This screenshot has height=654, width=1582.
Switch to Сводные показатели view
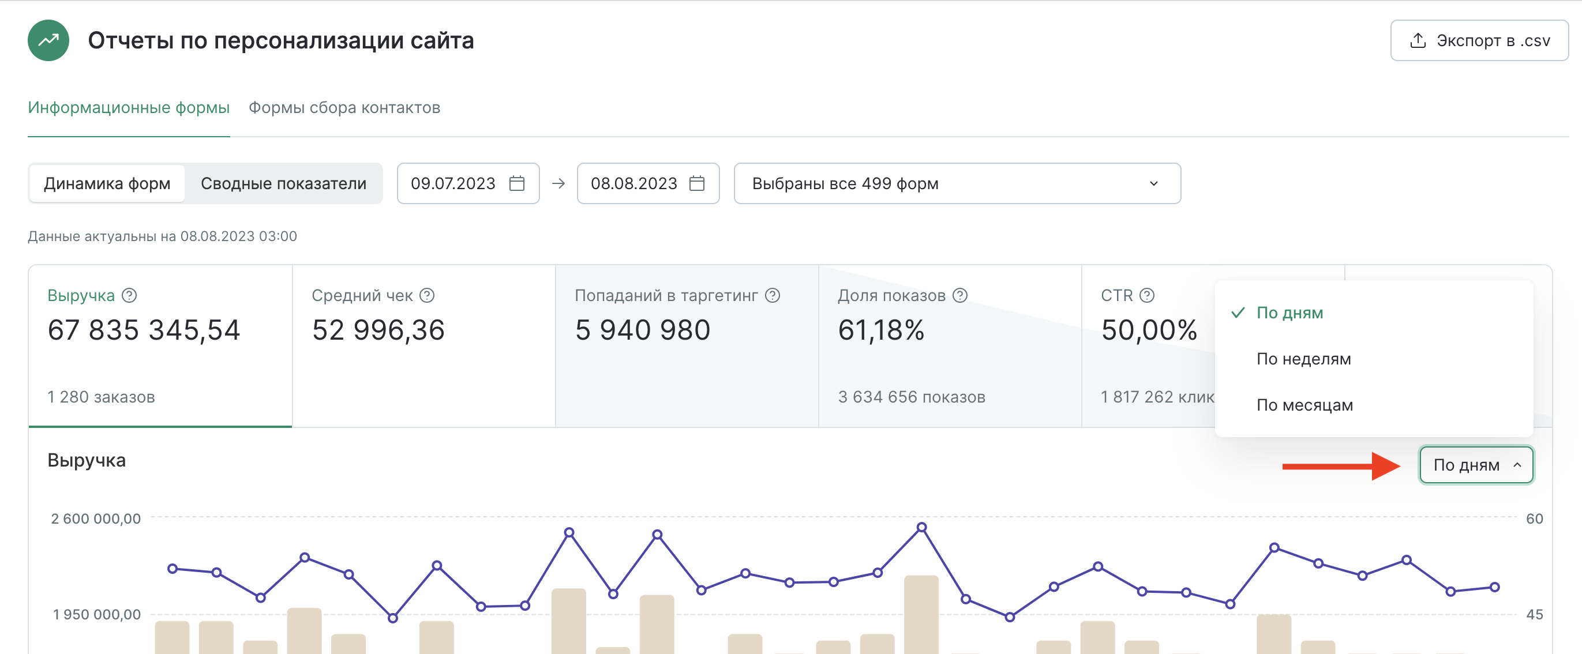(x=284, y=183)
